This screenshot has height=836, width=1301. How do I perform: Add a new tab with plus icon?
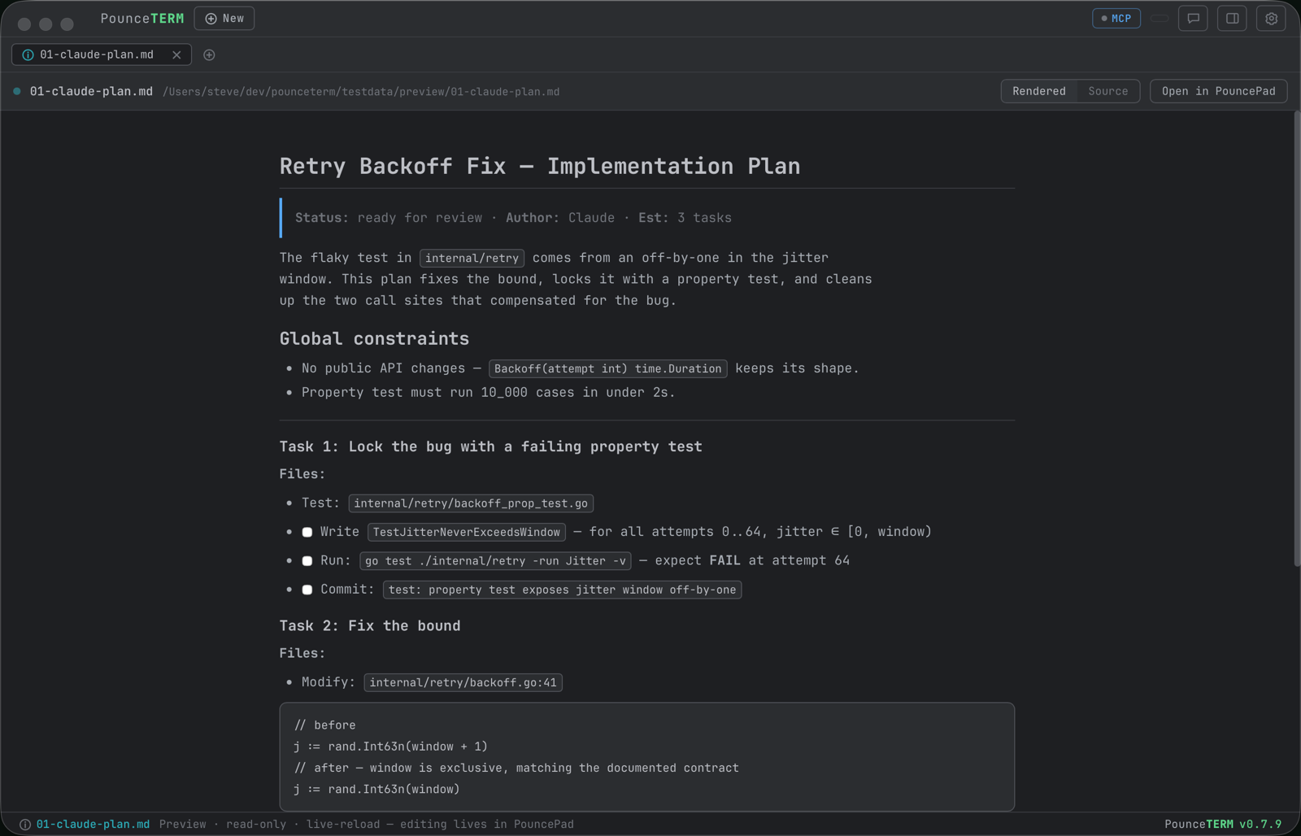tap(209, 54)
